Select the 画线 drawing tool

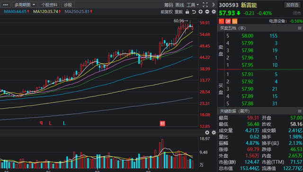[179, 5]
